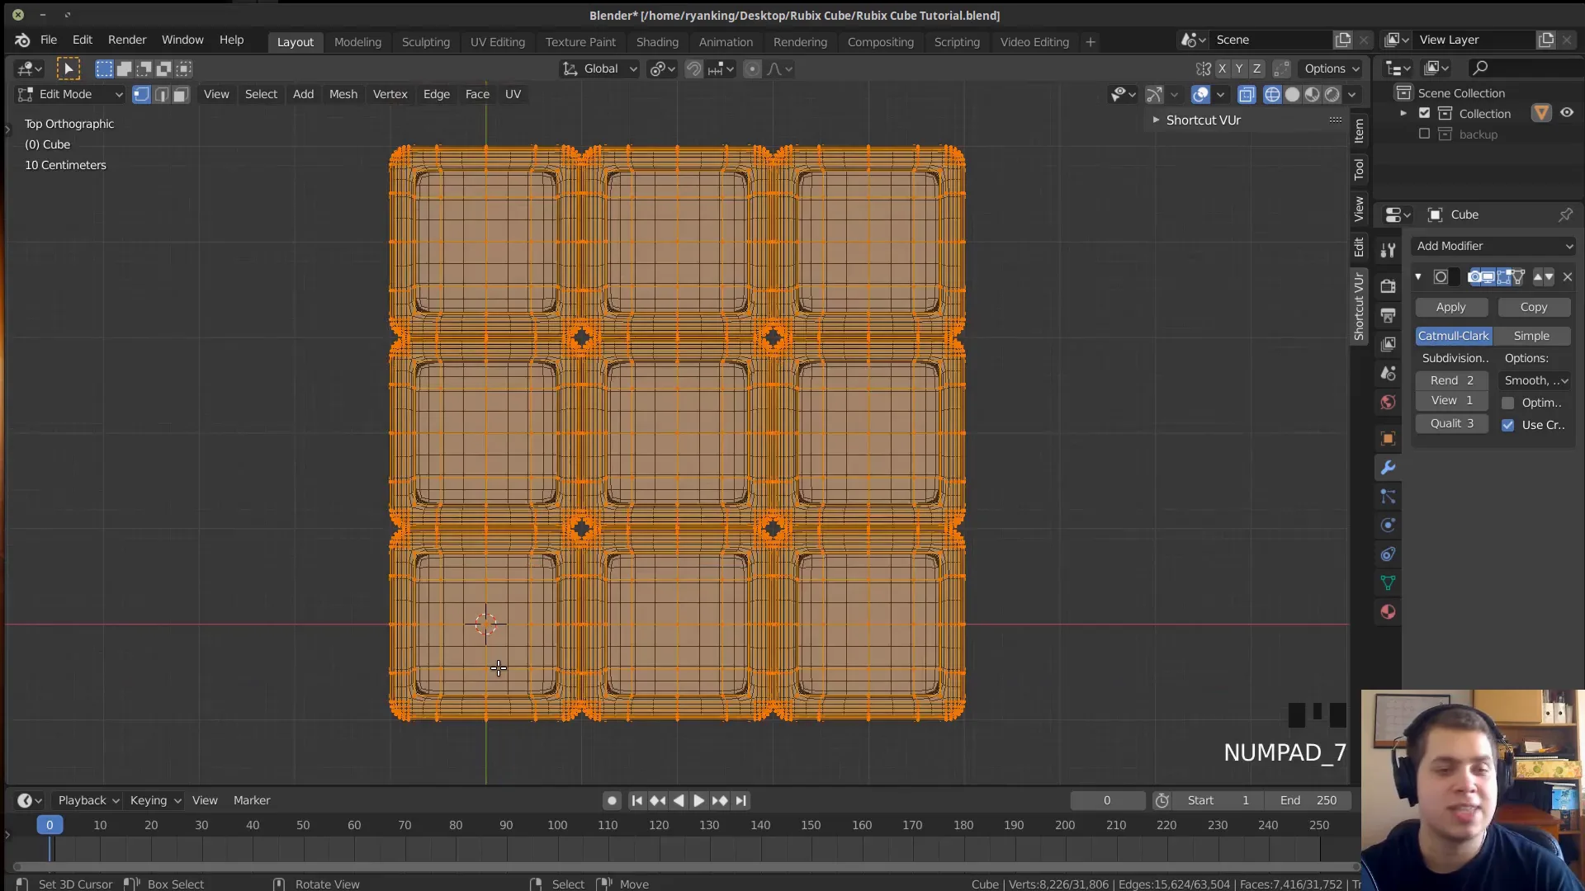
Task: Open the Render Properties panel icon
Action: click(1388, 285)
